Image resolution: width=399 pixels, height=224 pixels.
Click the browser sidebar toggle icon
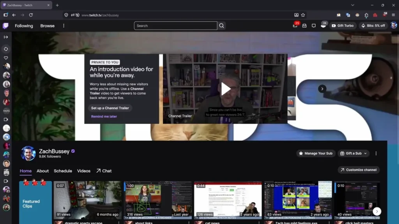(x=5, y=15)
